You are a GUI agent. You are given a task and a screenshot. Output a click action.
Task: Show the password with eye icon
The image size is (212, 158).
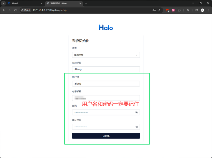pyautogui.click(x=137, y=112)
